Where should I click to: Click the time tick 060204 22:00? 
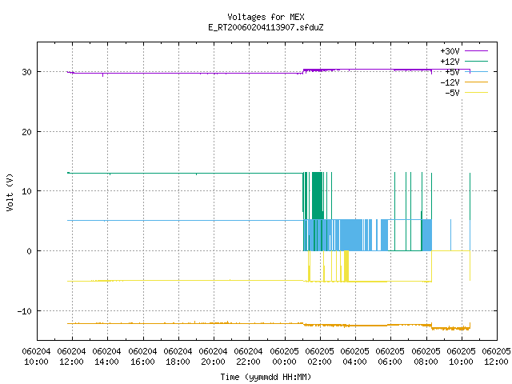pos(249,357)
